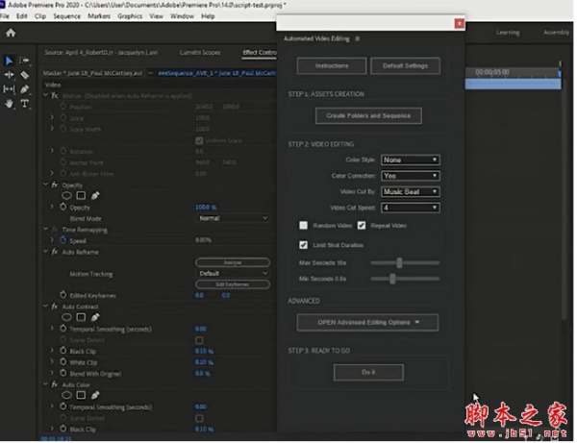The image size is (577, 443).
Task: Open the File menu
Action: tap(5, 16)
